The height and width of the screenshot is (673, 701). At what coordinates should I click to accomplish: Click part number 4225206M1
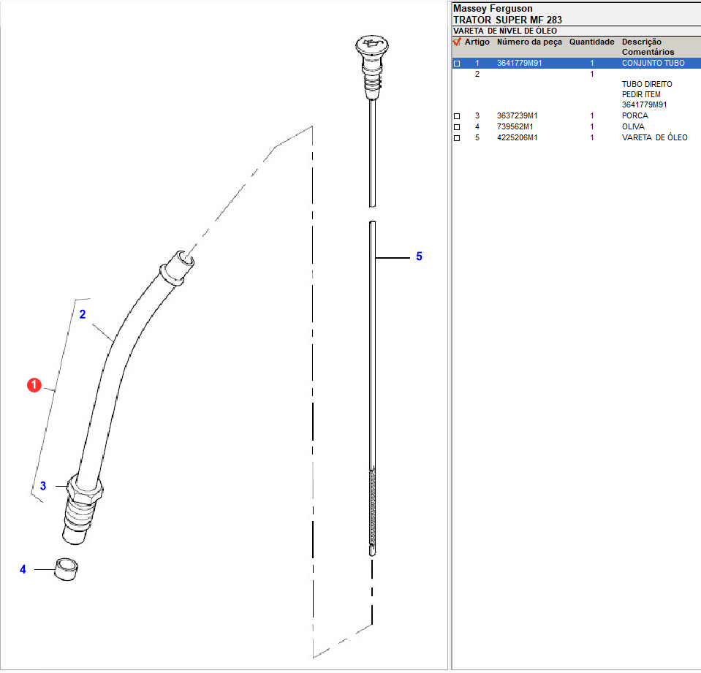click(517, 138)
